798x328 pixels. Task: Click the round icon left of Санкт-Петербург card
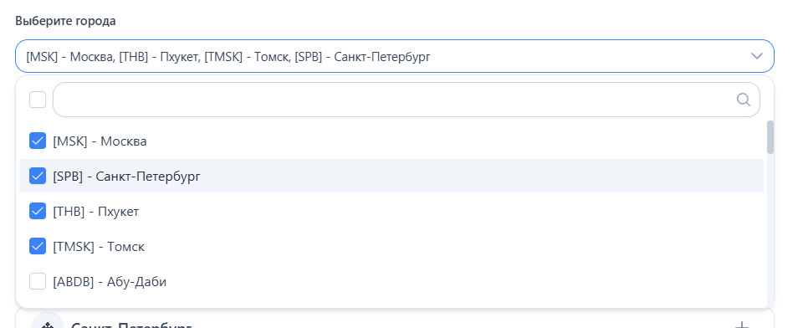coord(48,320)
